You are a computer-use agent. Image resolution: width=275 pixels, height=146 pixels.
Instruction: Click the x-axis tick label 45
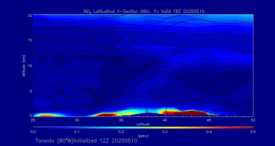209,120
